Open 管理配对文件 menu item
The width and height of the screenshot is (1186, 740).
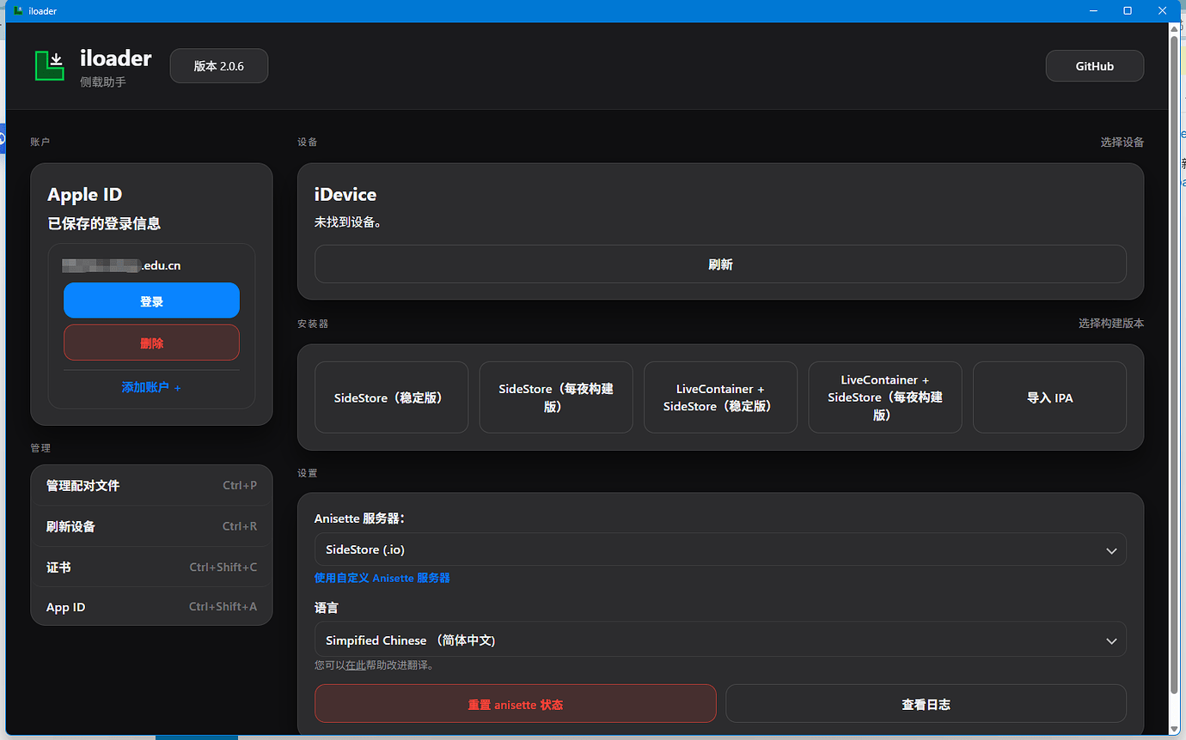tap(151, 485)
